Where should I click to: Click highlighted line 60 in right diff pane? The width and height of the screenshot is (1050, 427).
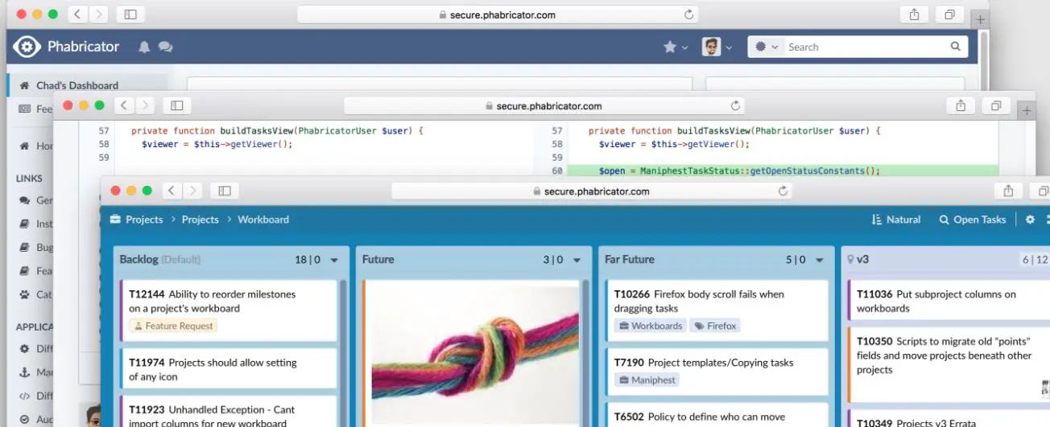click(781, 171)
